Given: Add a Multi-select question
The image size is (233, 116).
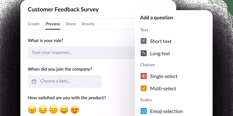Looking at the screenshot, I should coord(163,88).
